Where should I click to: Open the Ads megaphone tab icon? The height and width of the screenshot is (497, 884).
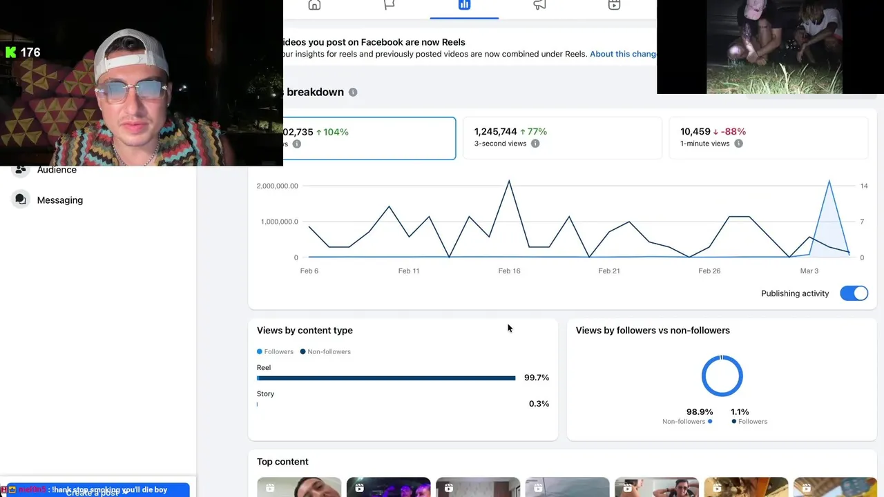[539, 5]
